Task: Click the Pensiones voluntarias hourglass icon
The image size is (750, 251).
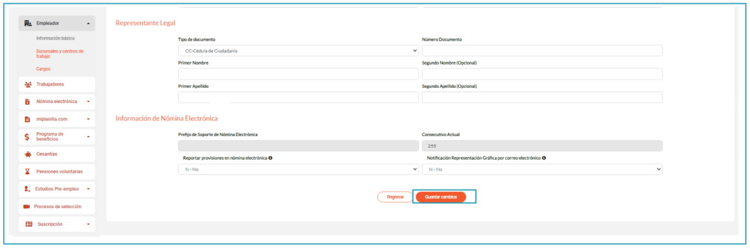Action: tap(27, 172)
